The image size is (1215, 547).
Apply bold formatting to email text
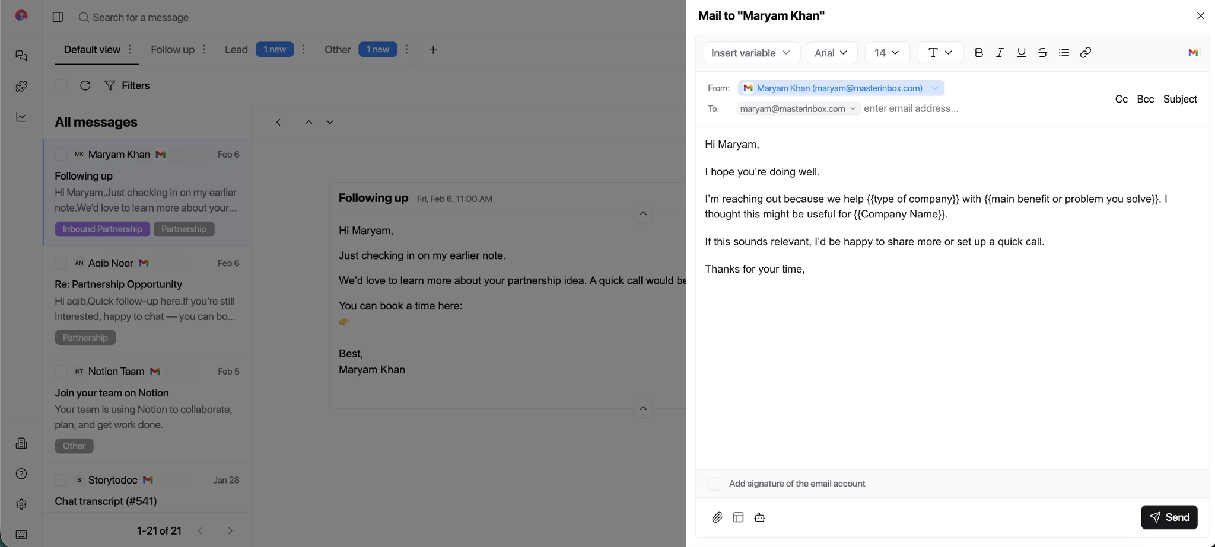978,53
